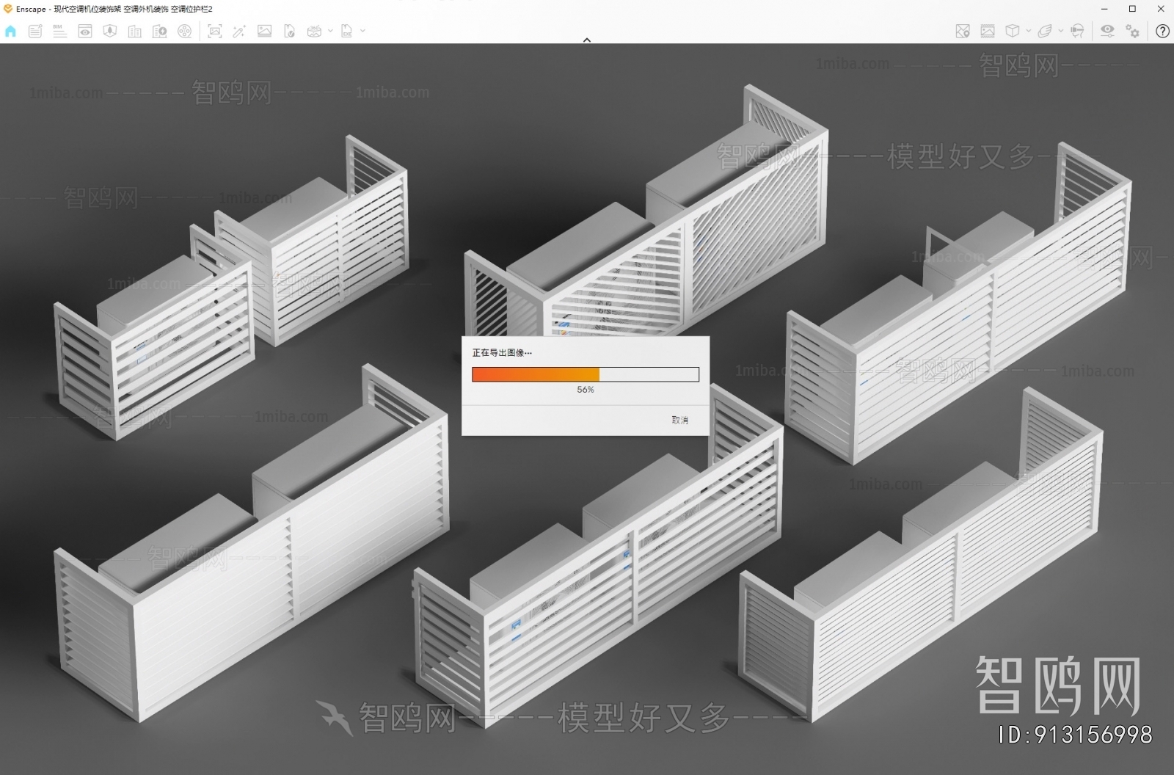Expand the EXE export dropdown arrow
1174x775 pixels.
pos(362,31)
